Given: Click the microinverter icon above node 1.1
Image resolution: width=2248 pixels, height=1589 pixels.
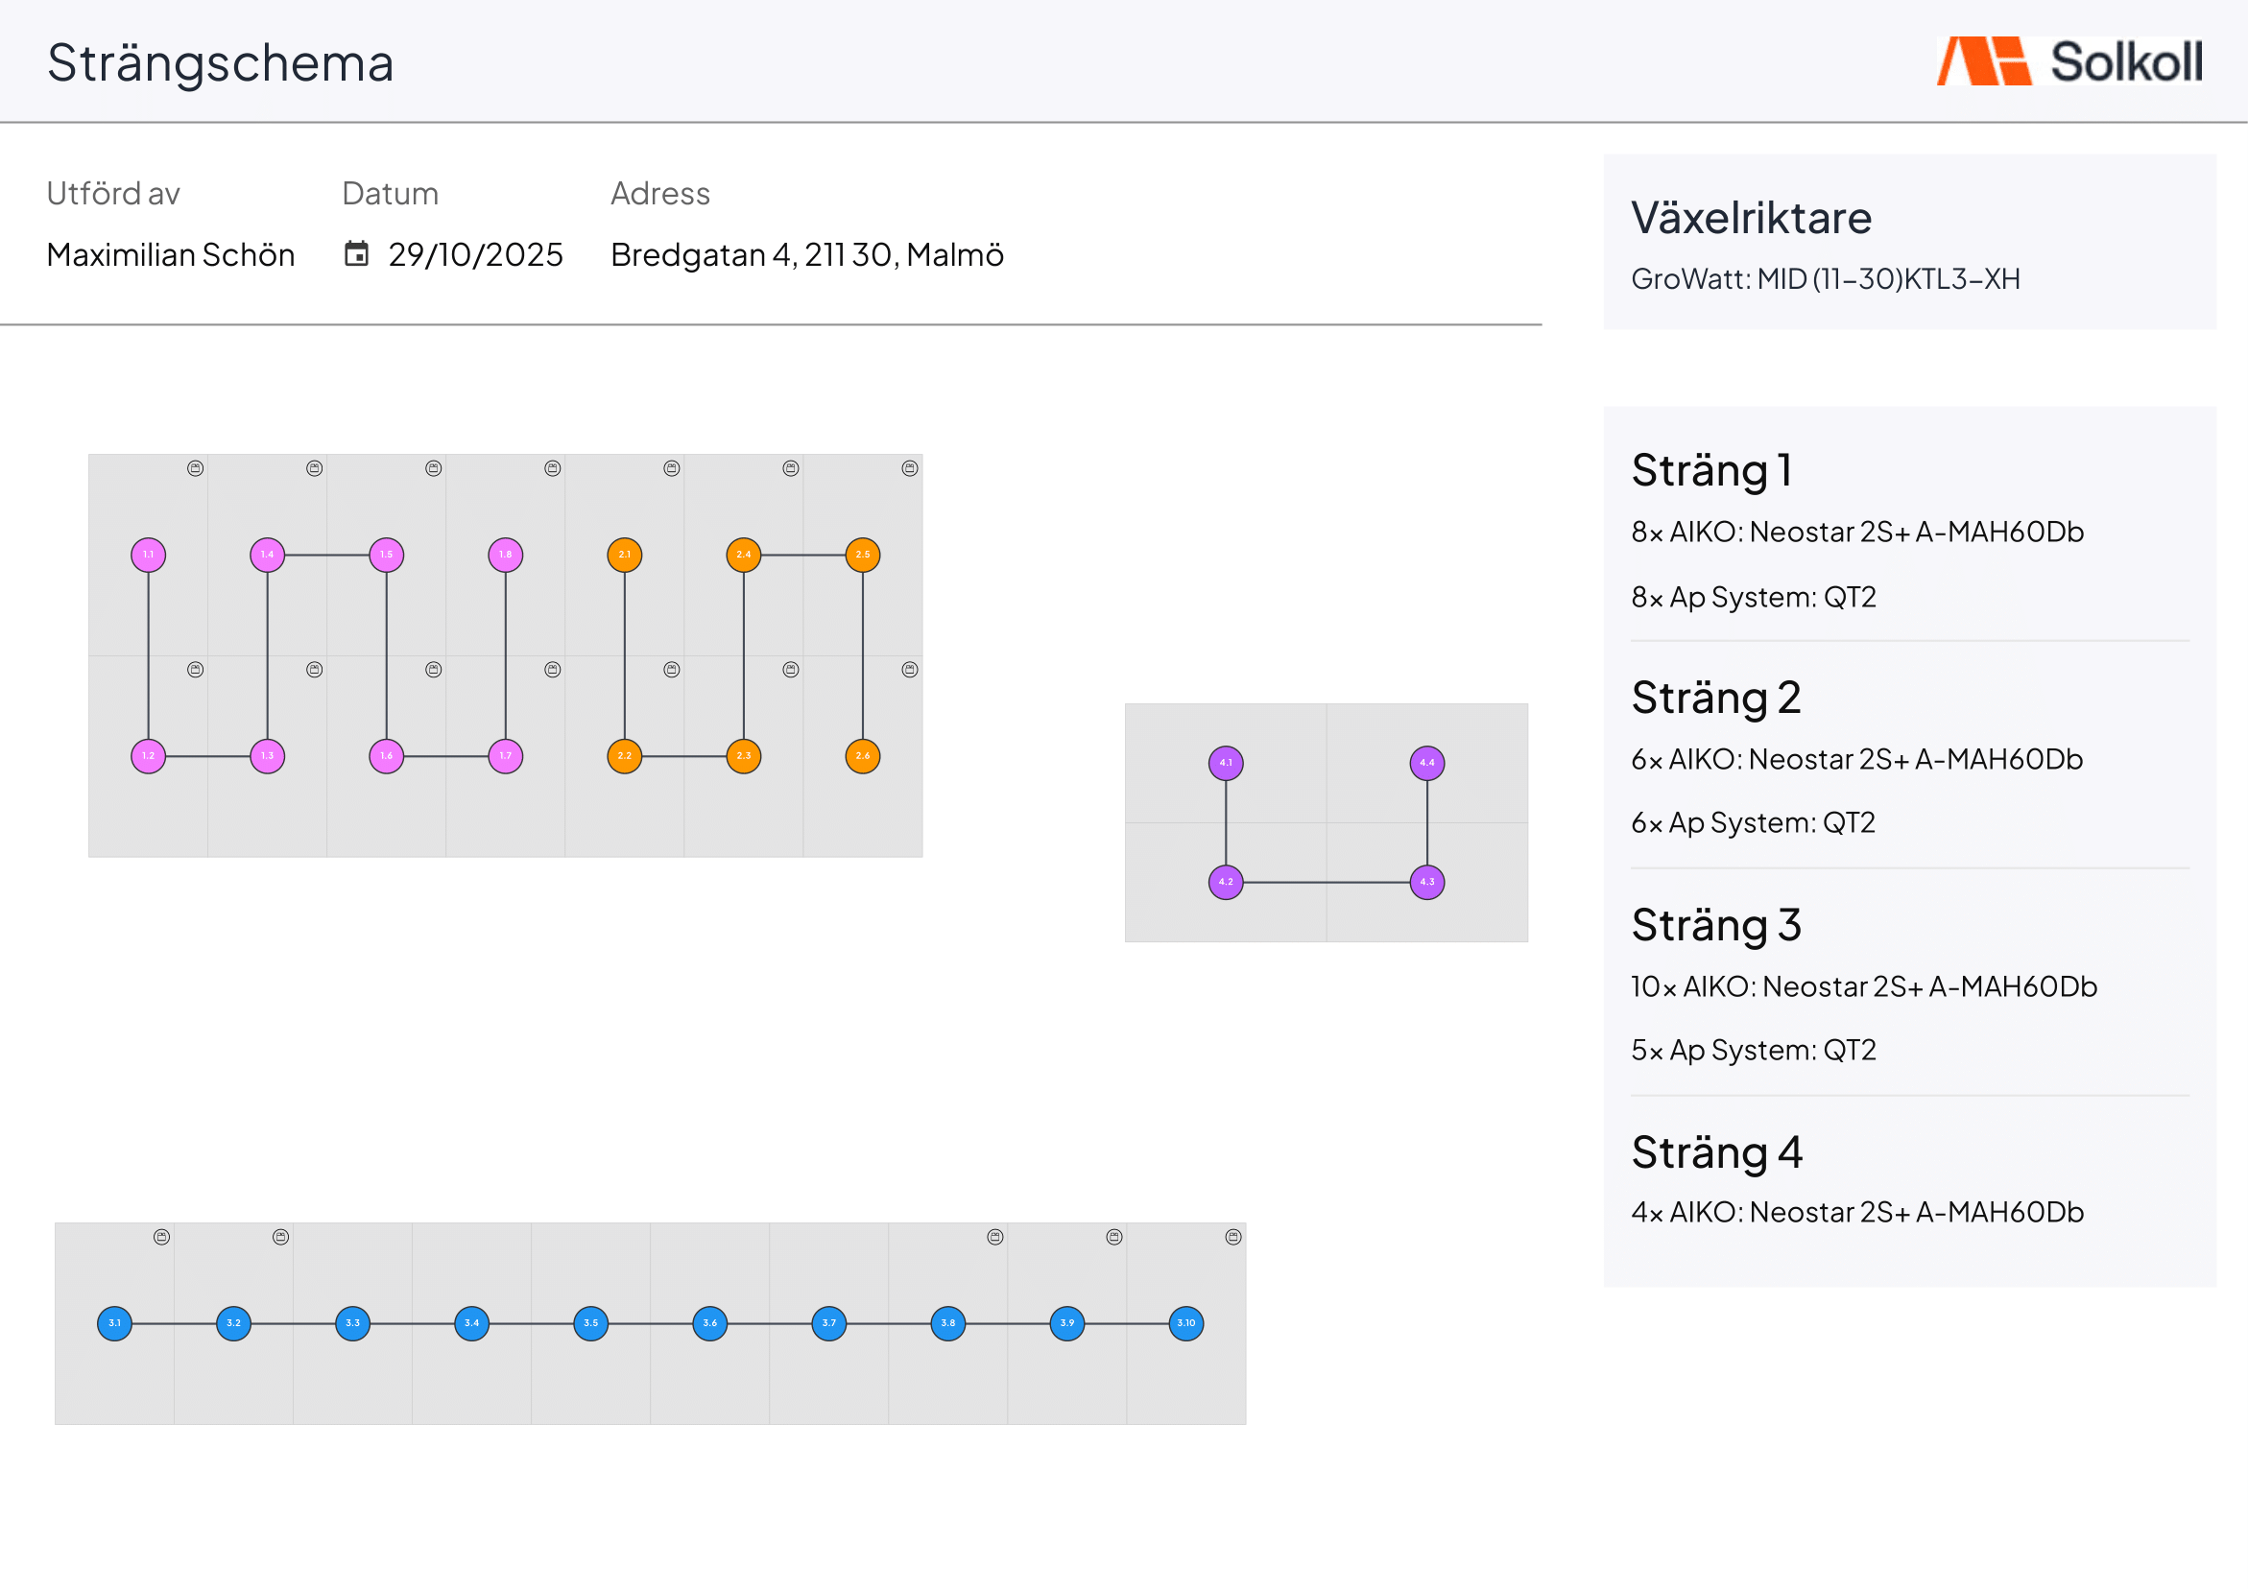Looking at the screenshot, I should tap(196, 469).
